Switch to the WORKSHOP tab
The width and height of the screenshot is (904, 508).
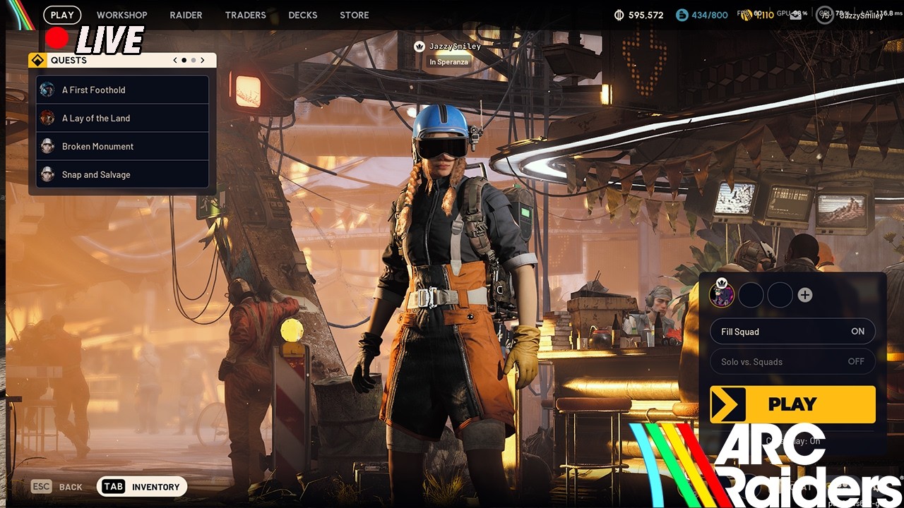(122, 15)
